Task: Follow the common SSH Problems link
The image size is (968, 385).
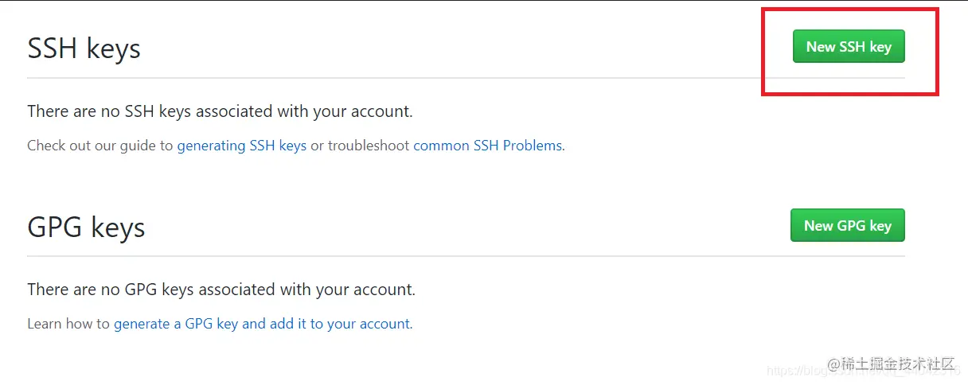Action: pyautogui.click(x=487, y=146)
